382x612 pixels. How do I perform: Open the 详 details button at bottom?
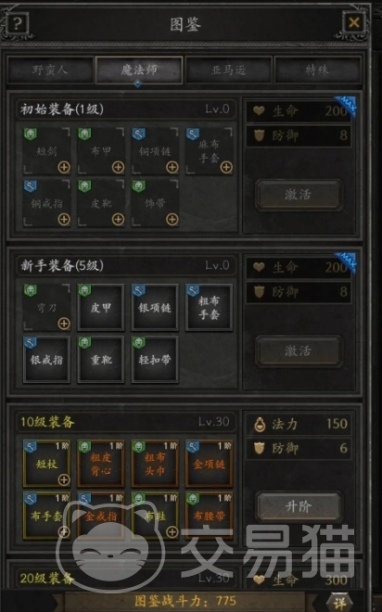339,603
